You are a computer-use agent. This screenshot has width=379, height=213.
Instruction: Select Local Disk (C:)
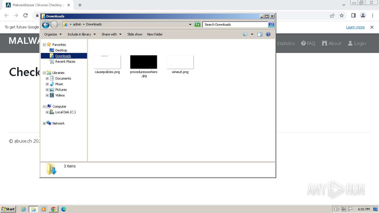(x=65, y=112)
